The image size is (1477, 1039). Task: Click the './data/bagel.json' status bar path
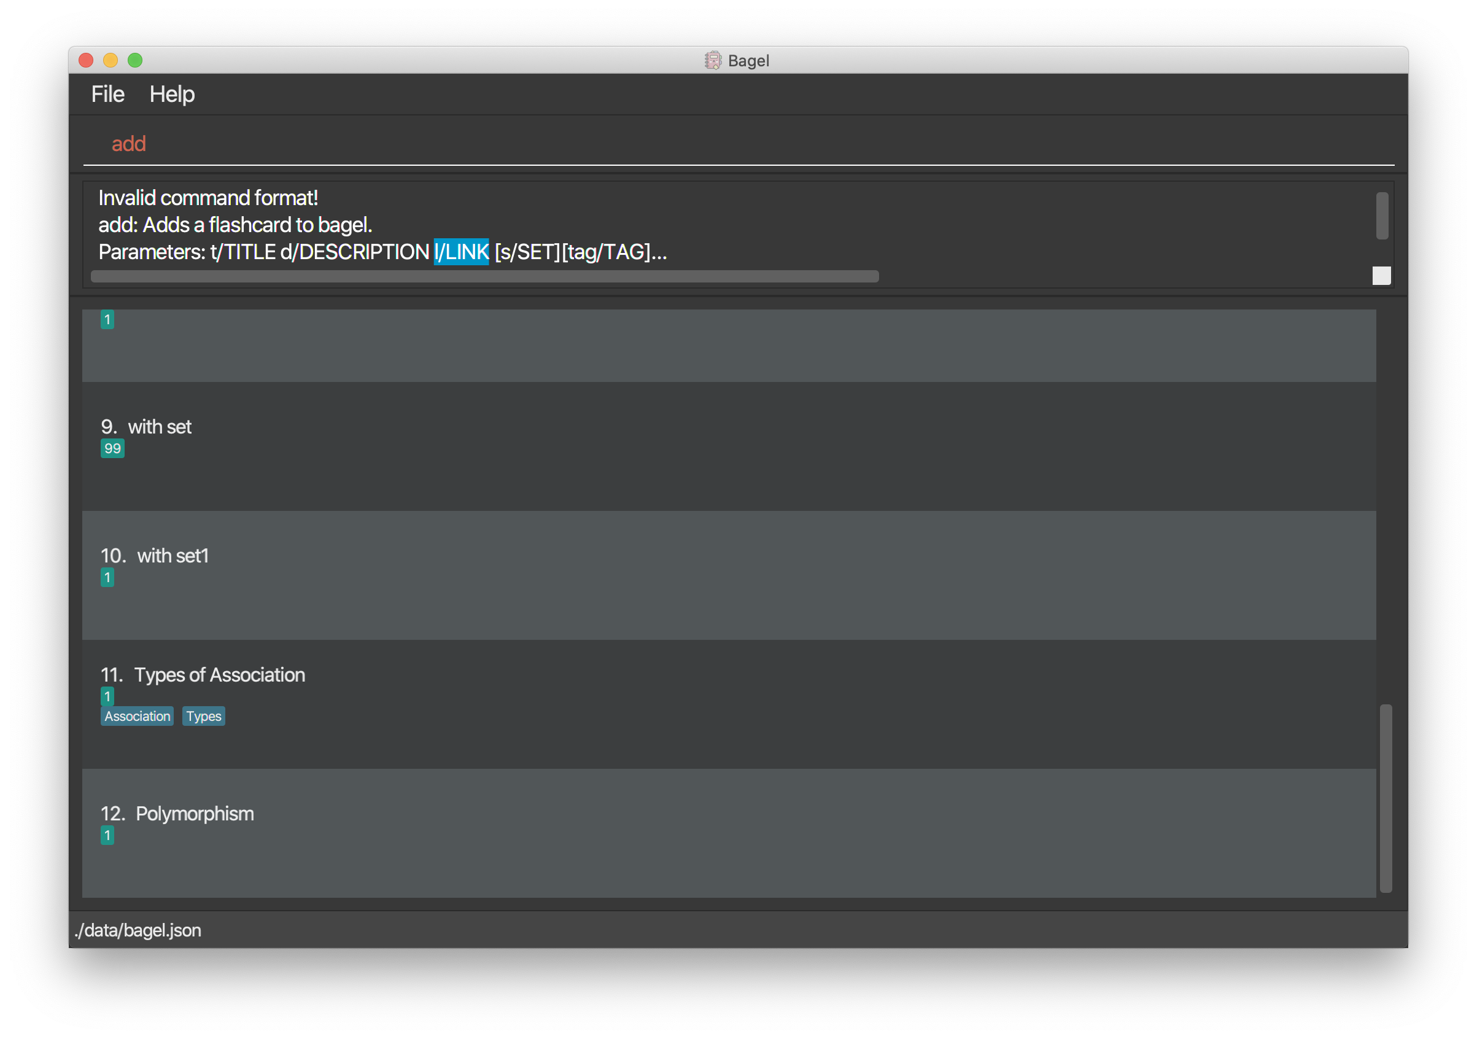click(138, 930)
